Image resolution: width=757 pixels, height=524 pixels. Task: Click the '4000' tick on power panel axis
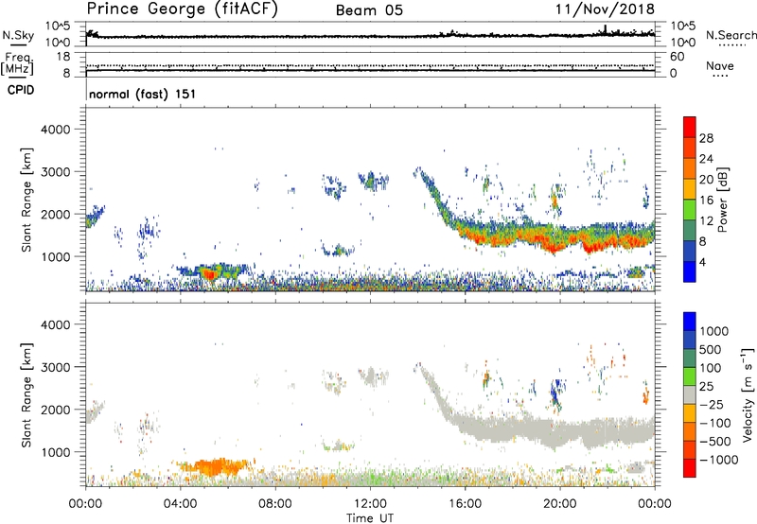coord(56,130)
